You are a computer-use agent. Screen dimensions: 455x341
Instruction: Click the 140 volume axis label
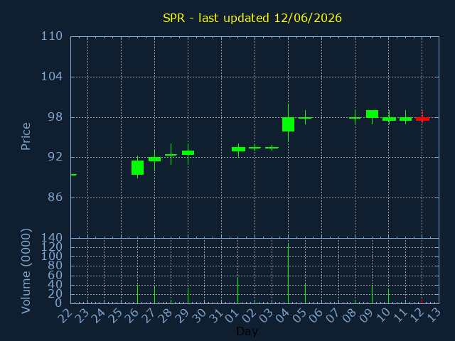tap(52, 238)
